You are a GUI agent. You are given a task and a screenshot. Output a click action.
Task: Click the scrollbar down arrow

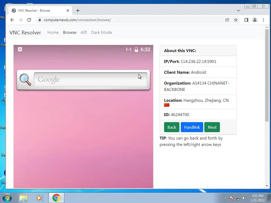(267, 186)
